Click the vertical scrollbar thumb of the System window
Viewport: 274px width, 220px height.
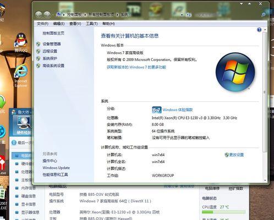tap(265, 92)
